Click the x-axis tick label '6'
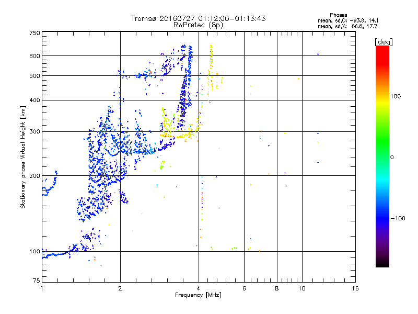This screenshot has width=418, height=314. pos(244,288)
